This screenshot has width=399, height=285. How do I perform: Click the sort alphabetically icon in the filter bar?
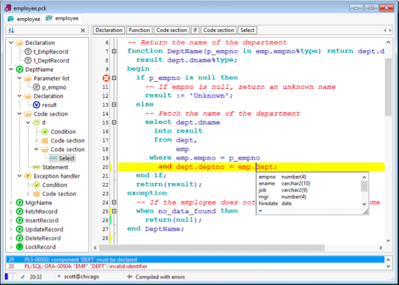[11, 31]
